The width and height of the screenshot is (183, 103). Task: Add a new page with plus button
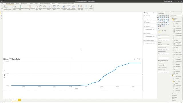click(19, 100)
